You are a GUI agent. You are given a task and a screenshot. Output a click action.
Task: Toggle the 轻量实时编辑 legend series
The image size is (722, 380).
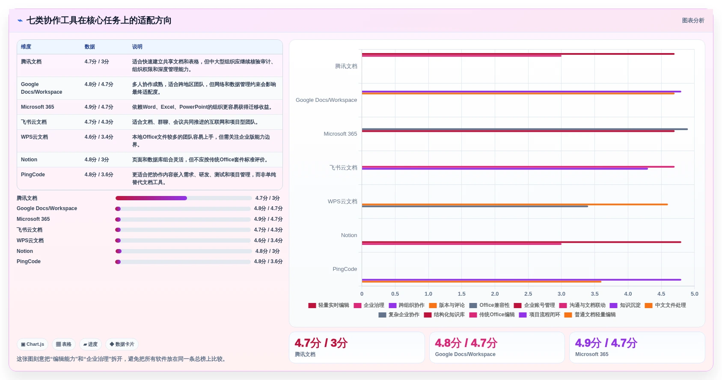tap(329, 305)
